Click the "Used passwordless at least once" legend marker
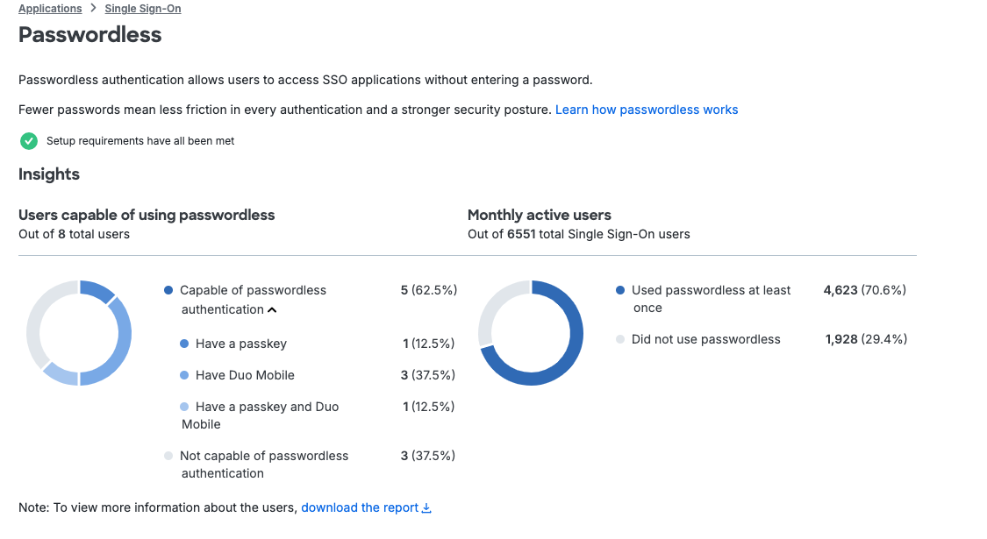The image size is (987, 539). pyautogui.click(x=621, y=289)
